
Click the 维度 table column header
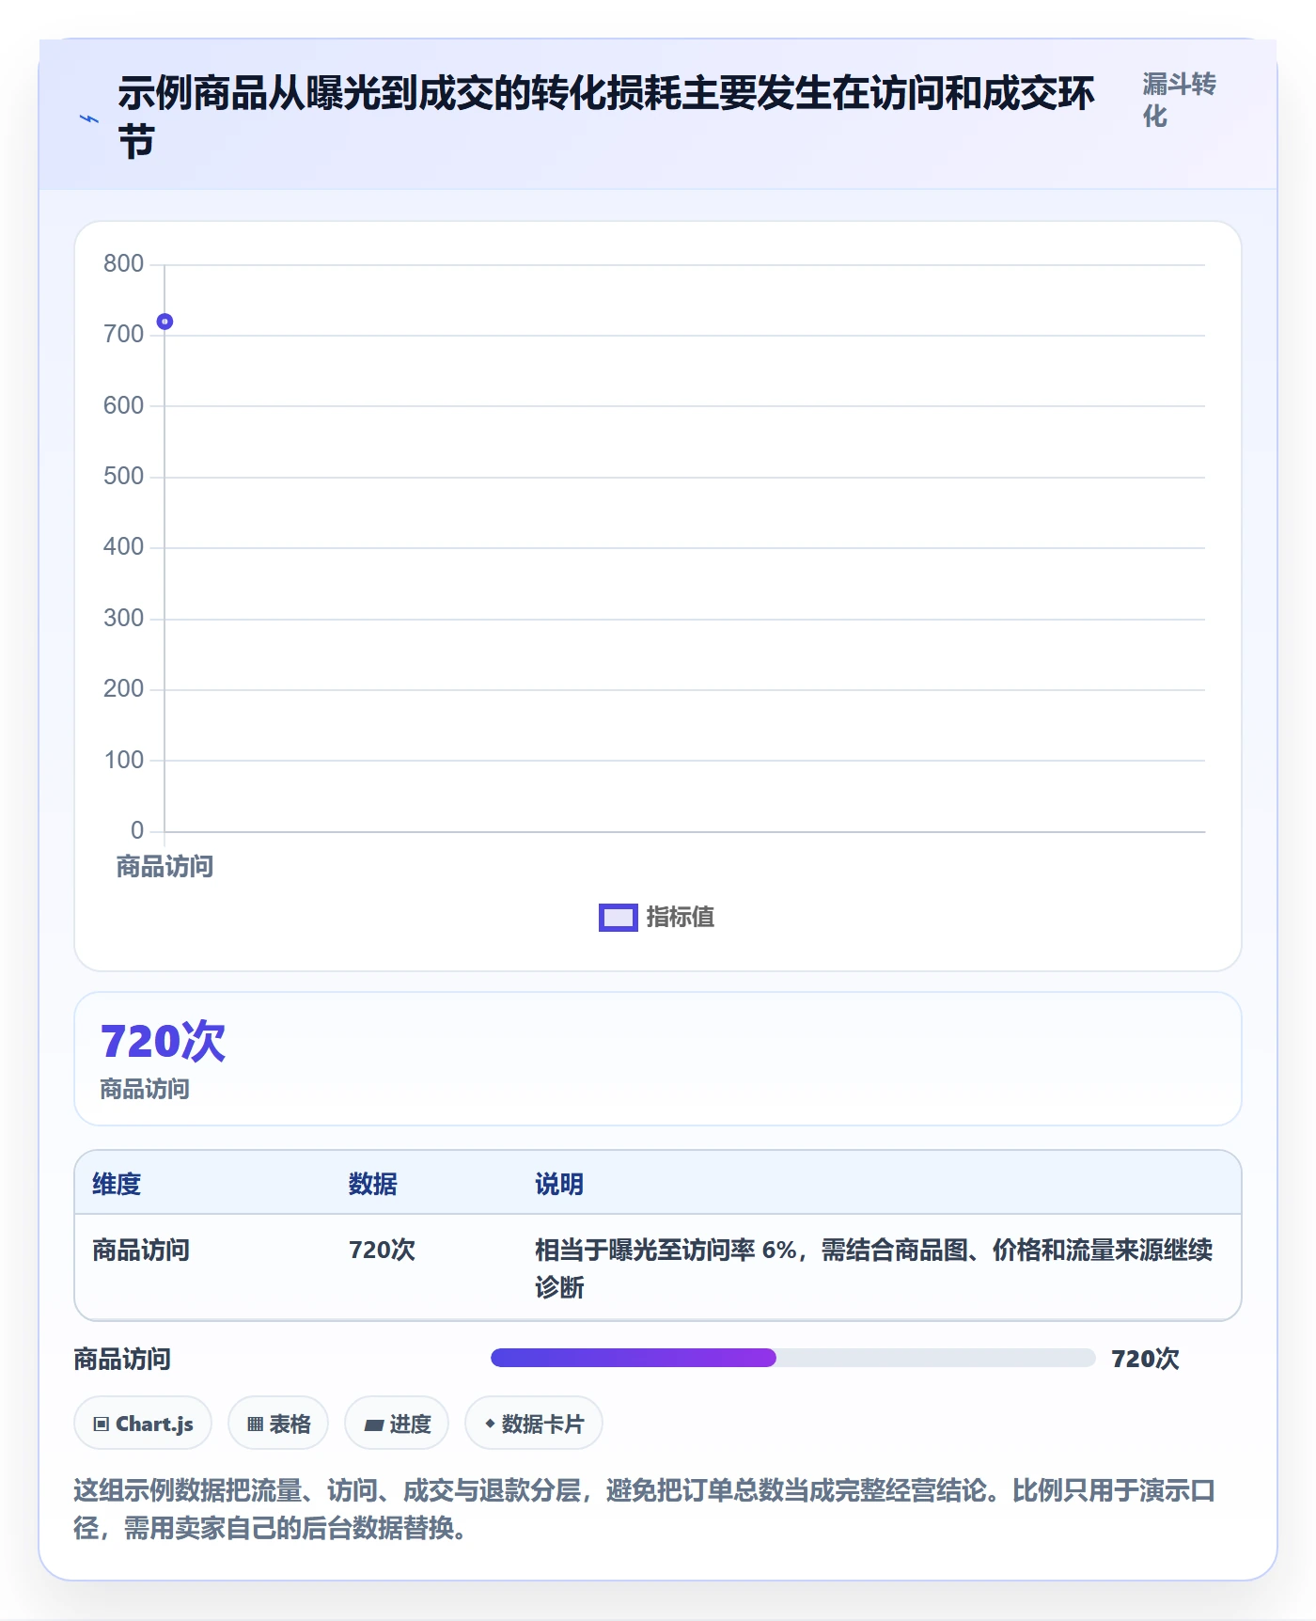117,1184
